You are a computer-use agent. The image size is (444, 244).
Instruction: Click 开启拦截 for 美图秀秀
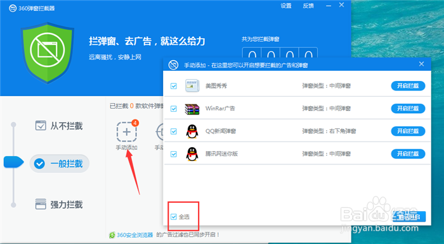pyautogui.click(x=408, y=86)
